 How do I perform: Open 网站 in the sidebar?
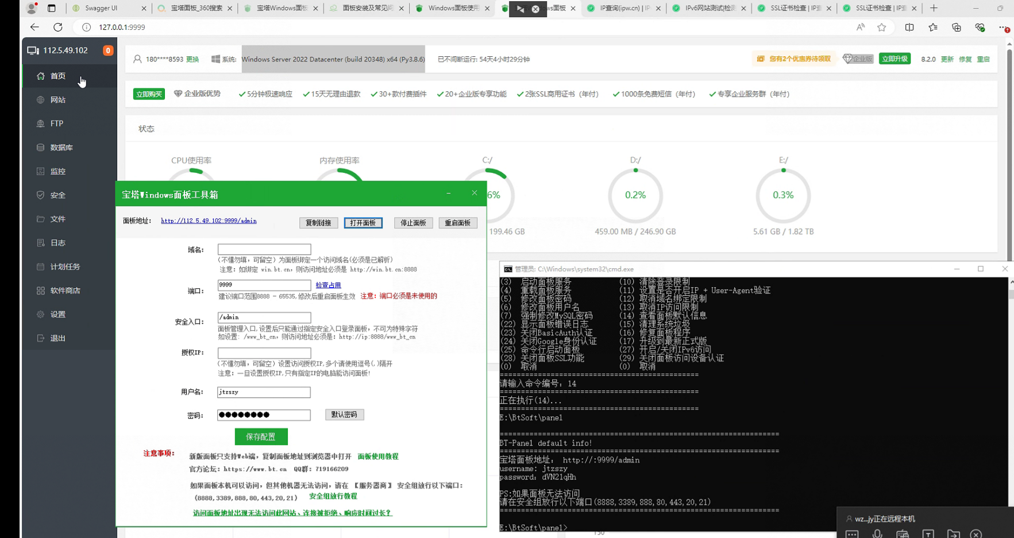[x=69, y=100]
